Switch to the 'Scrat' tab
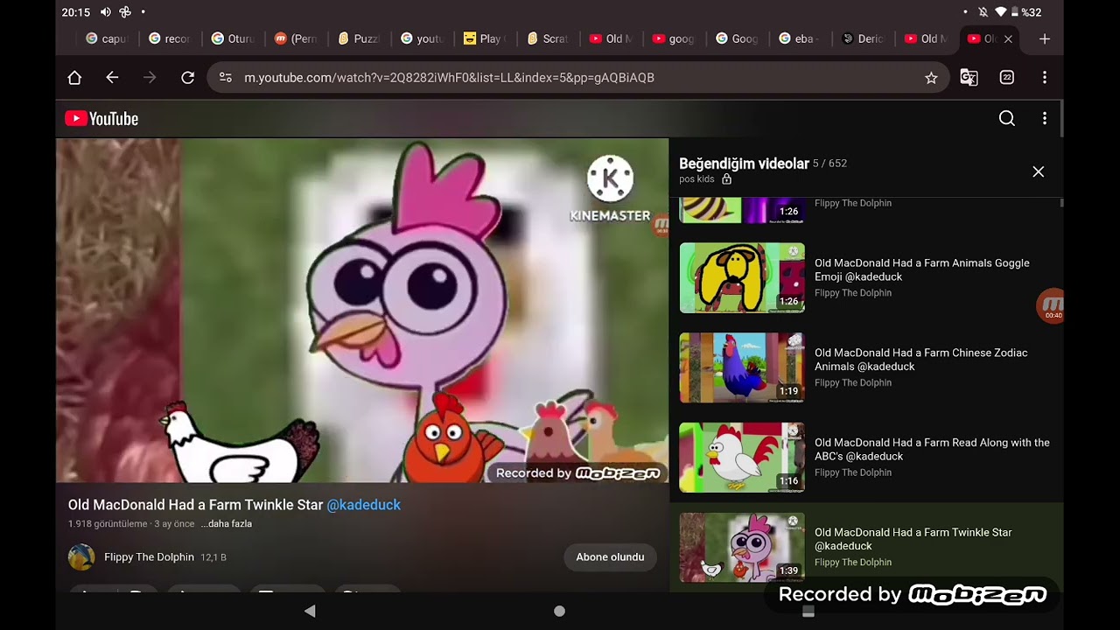Image resolution: width=1120 pixels, height=630 pixels. coord(548,38)
